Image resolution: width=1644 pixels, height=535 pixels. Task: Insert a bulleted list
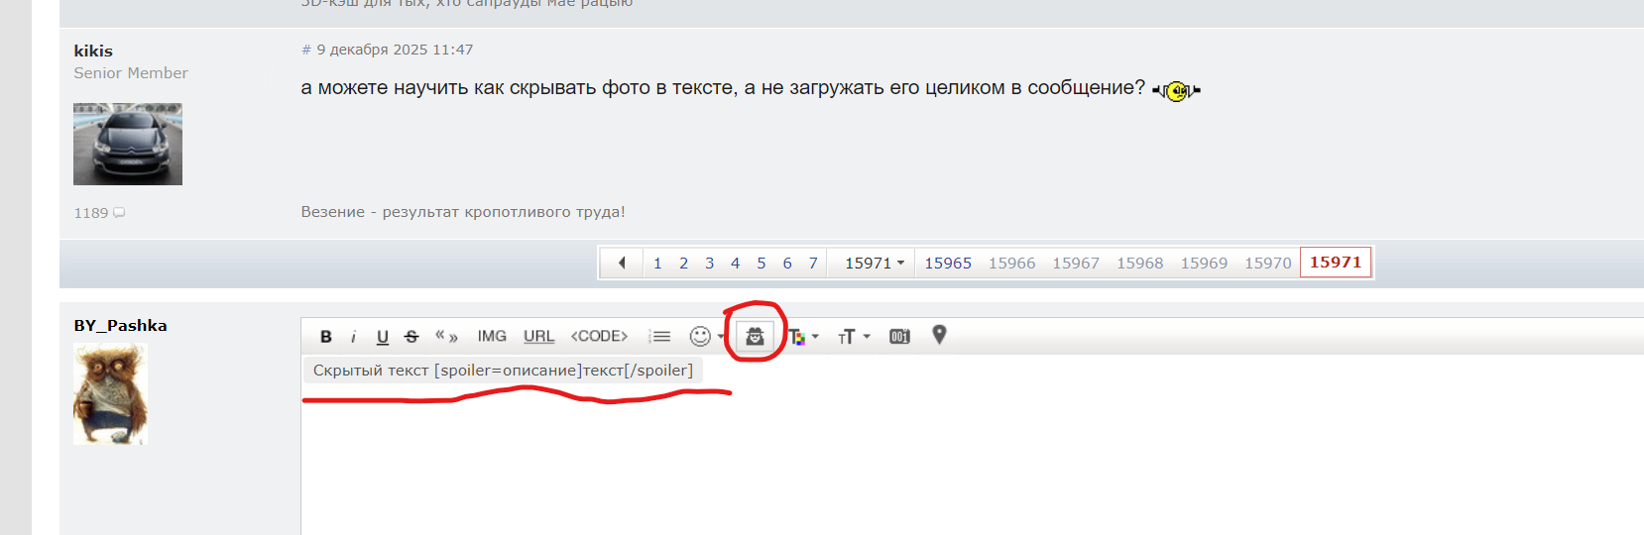point(659,337)
